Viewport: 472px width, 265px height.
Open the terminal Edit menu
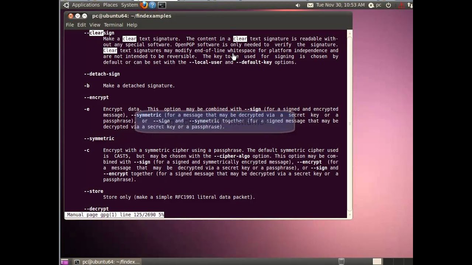[81, 25]
